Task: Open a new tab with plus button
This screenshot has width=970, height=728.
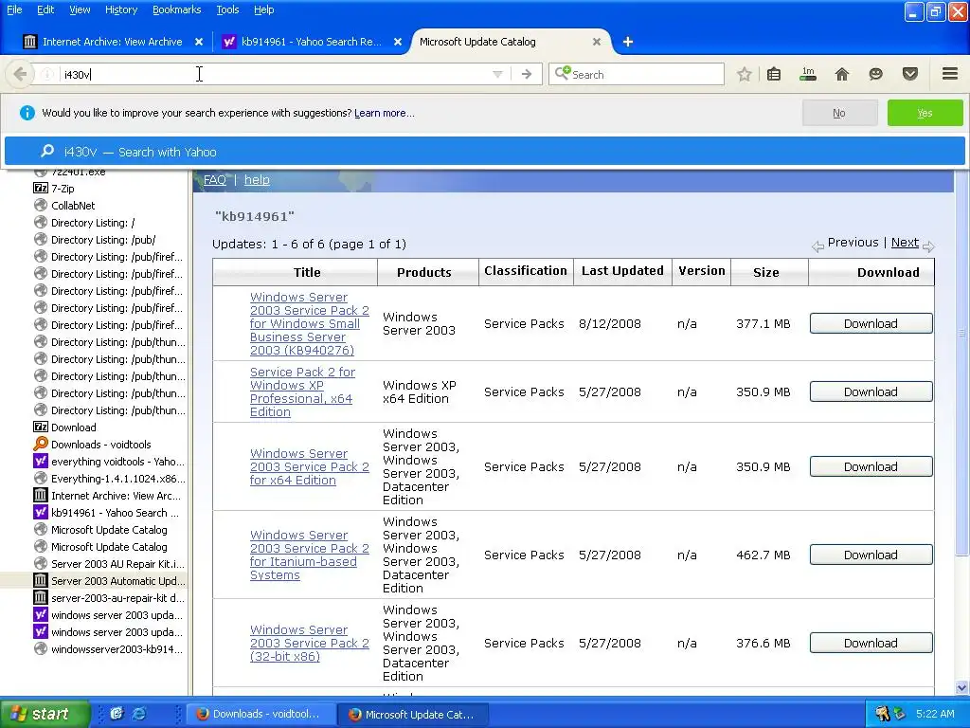Action: (x=627, y=42)
